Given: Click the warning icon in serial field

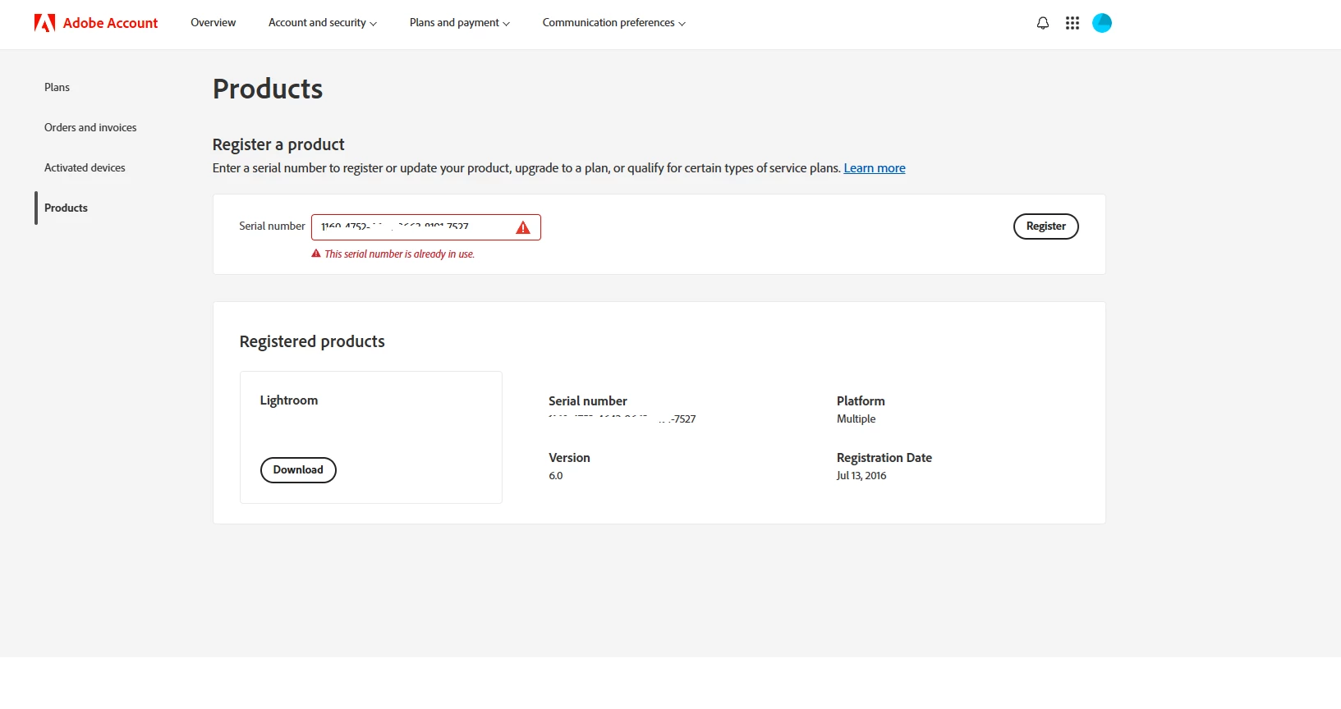Looking at the screenshot, I should [x=523, y=227].
